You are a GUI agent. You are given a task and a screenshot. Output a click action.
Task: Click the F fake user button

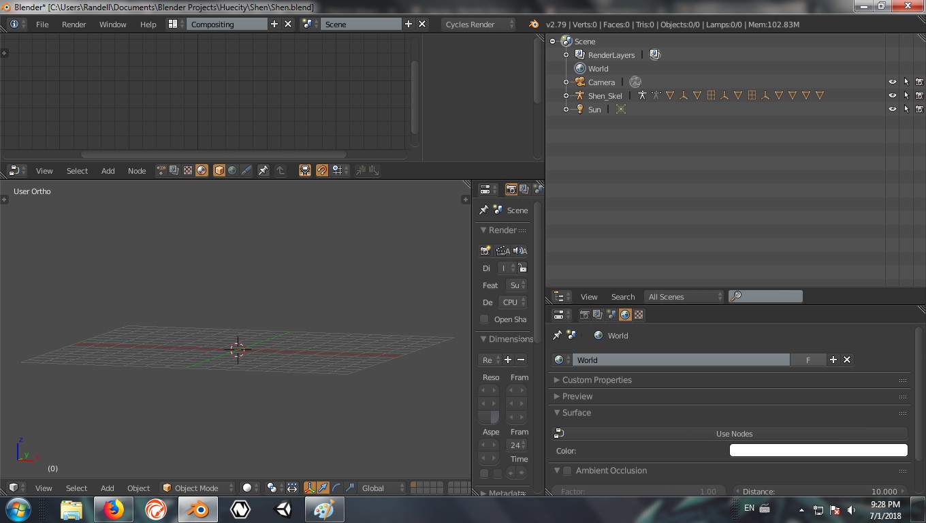click(x=808, y=360)
